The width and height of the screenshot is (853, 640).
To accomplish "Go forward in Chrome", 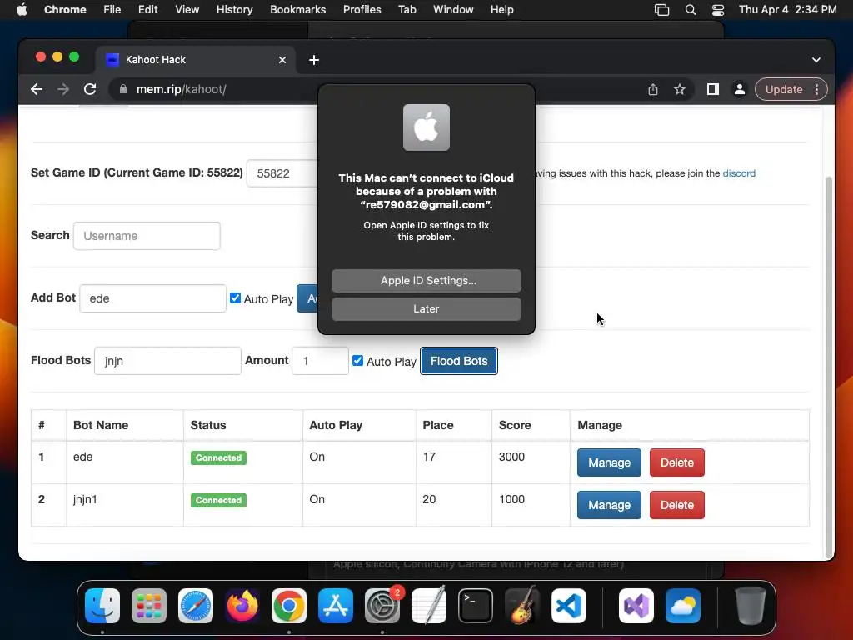I will coord(63,89).
